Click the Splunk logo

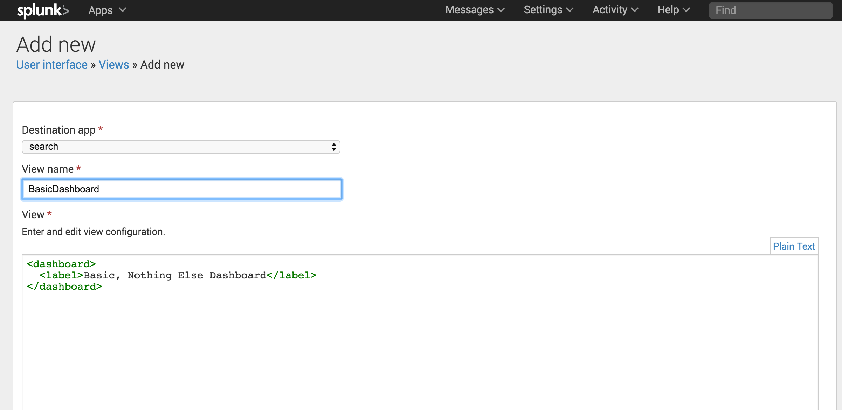(x=43, y=10)
